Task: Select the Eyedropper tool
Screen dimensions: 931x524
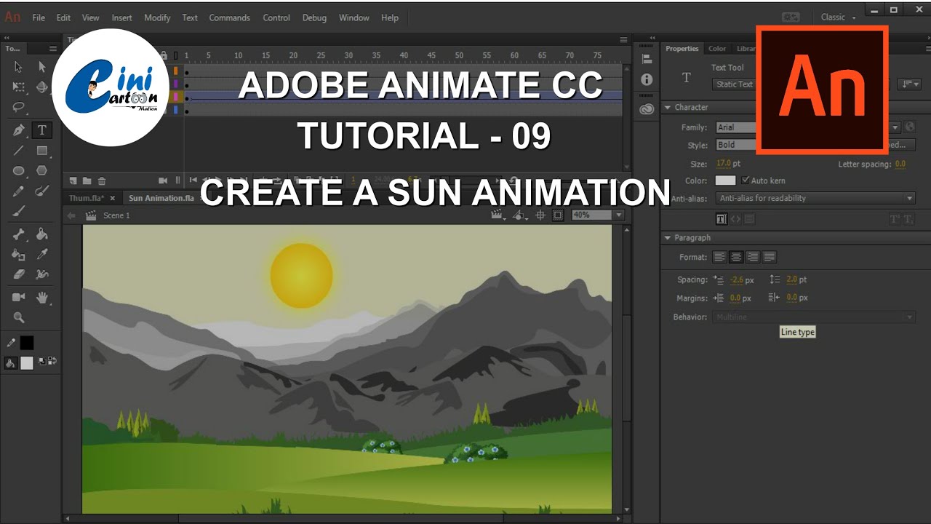Action: click(x=42, y=255)
